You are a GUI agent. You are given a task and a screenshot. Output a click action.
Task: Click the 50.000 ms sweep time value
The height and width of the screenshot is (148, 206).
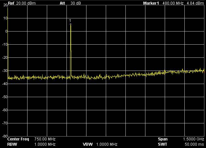coord(194,144)
